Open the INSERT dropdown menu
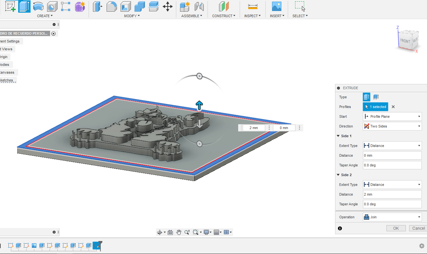 (x=277, y=16)
